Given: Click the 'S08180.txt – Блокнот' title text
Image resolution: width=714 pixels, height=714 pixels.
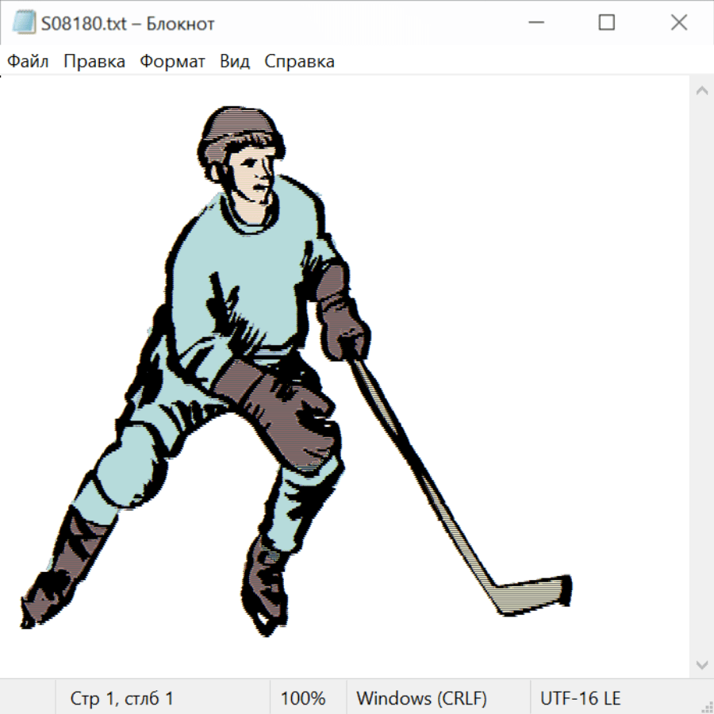Looking at the screenshot, I should click(128, 24).
